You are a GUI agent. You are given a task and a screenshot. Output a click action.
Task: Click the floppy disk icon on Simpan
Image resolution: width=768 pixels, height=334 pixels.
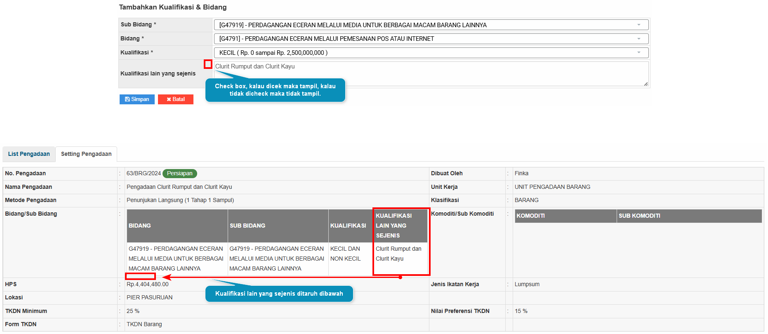[127, 99]
